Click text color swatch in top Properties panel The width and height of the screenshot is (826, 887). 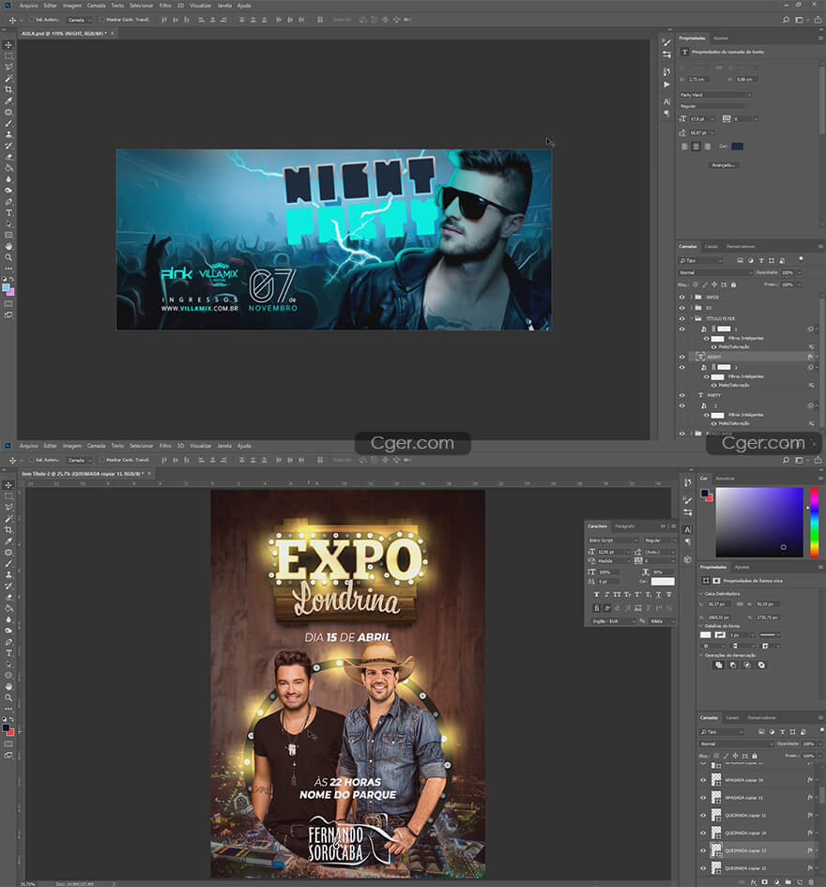[737, 146]
